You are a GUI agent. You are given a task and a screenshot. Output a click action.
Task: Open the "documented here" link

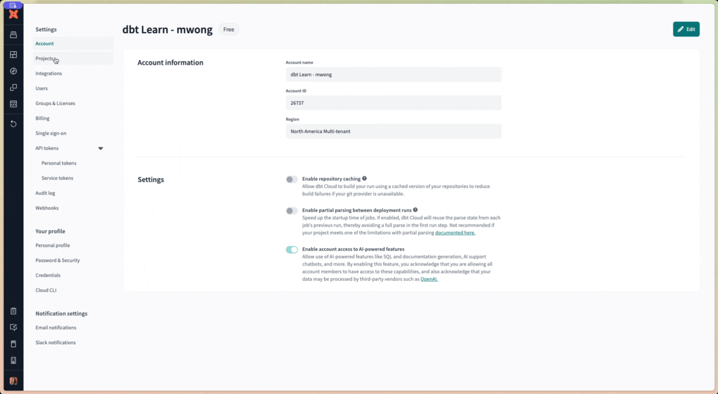click(x=455, y=233)
